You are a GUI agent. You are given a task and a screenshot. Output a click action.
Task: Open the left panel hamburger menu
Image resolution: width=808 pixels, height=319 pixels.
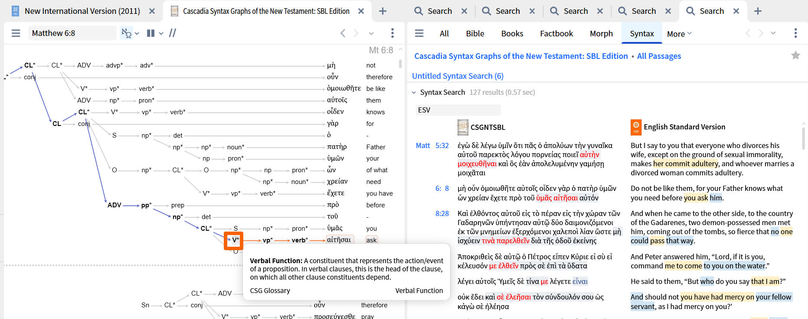pos(16,33)
